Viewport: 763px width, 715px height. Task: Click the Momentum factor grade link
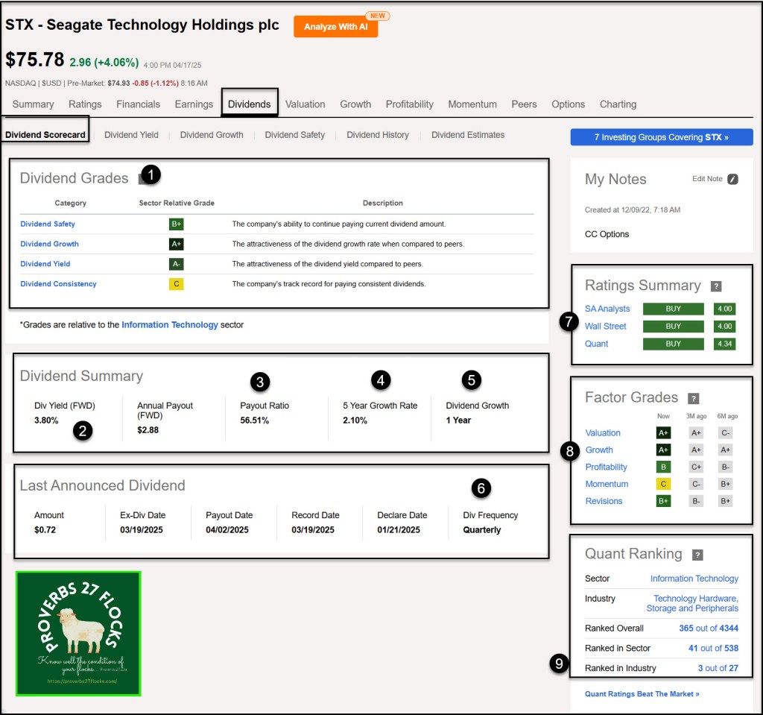pyautogui.click(x=607, y=484)
